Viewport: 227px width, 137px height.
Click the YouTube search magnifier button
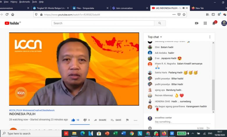click(x=160, y=23)
